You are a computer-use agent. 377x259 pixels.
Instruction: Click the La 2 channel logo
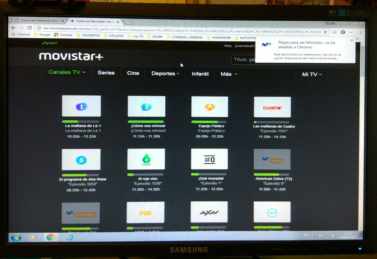146,106
